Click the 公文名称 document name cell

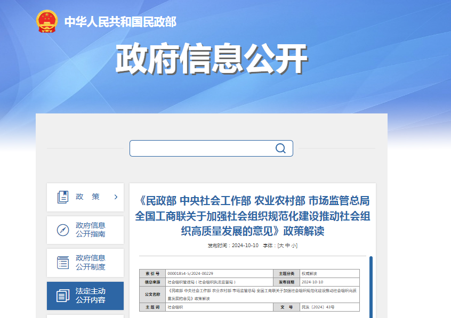263,295
